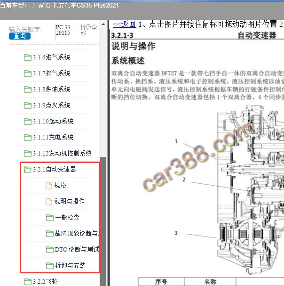Click the folder icon beside 3.1.7排气系统
284x286 pixels.
[x=27, y=74]
